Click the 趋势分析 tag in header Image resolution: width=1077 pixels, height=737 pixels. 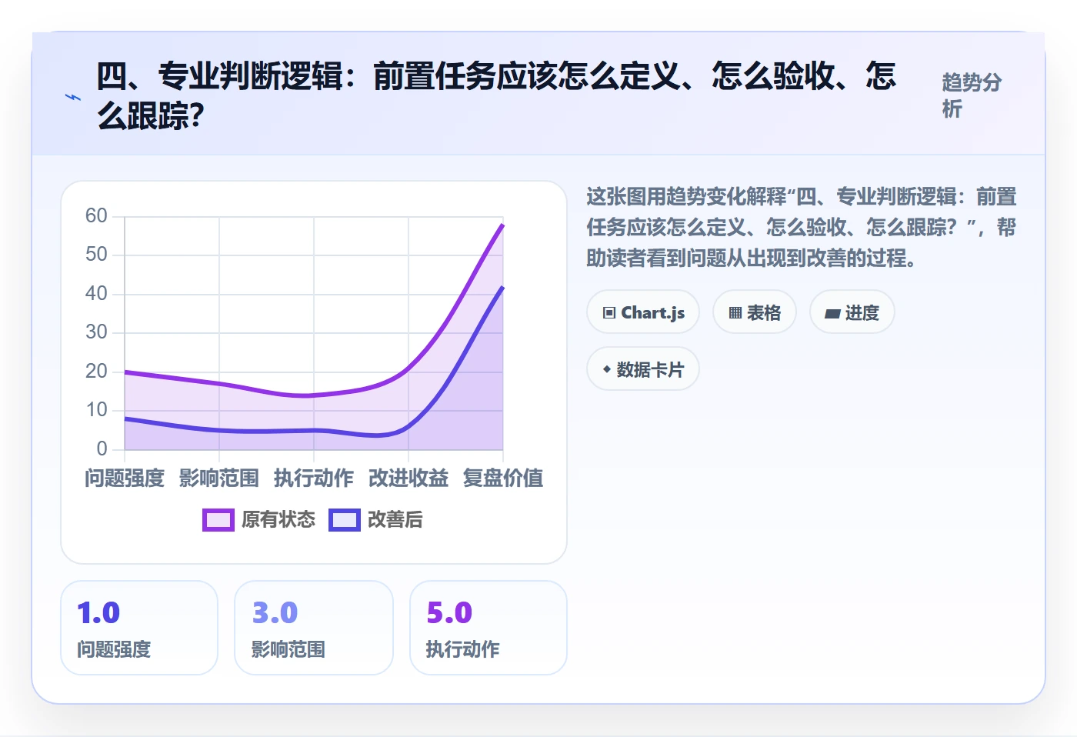point(972,95)
